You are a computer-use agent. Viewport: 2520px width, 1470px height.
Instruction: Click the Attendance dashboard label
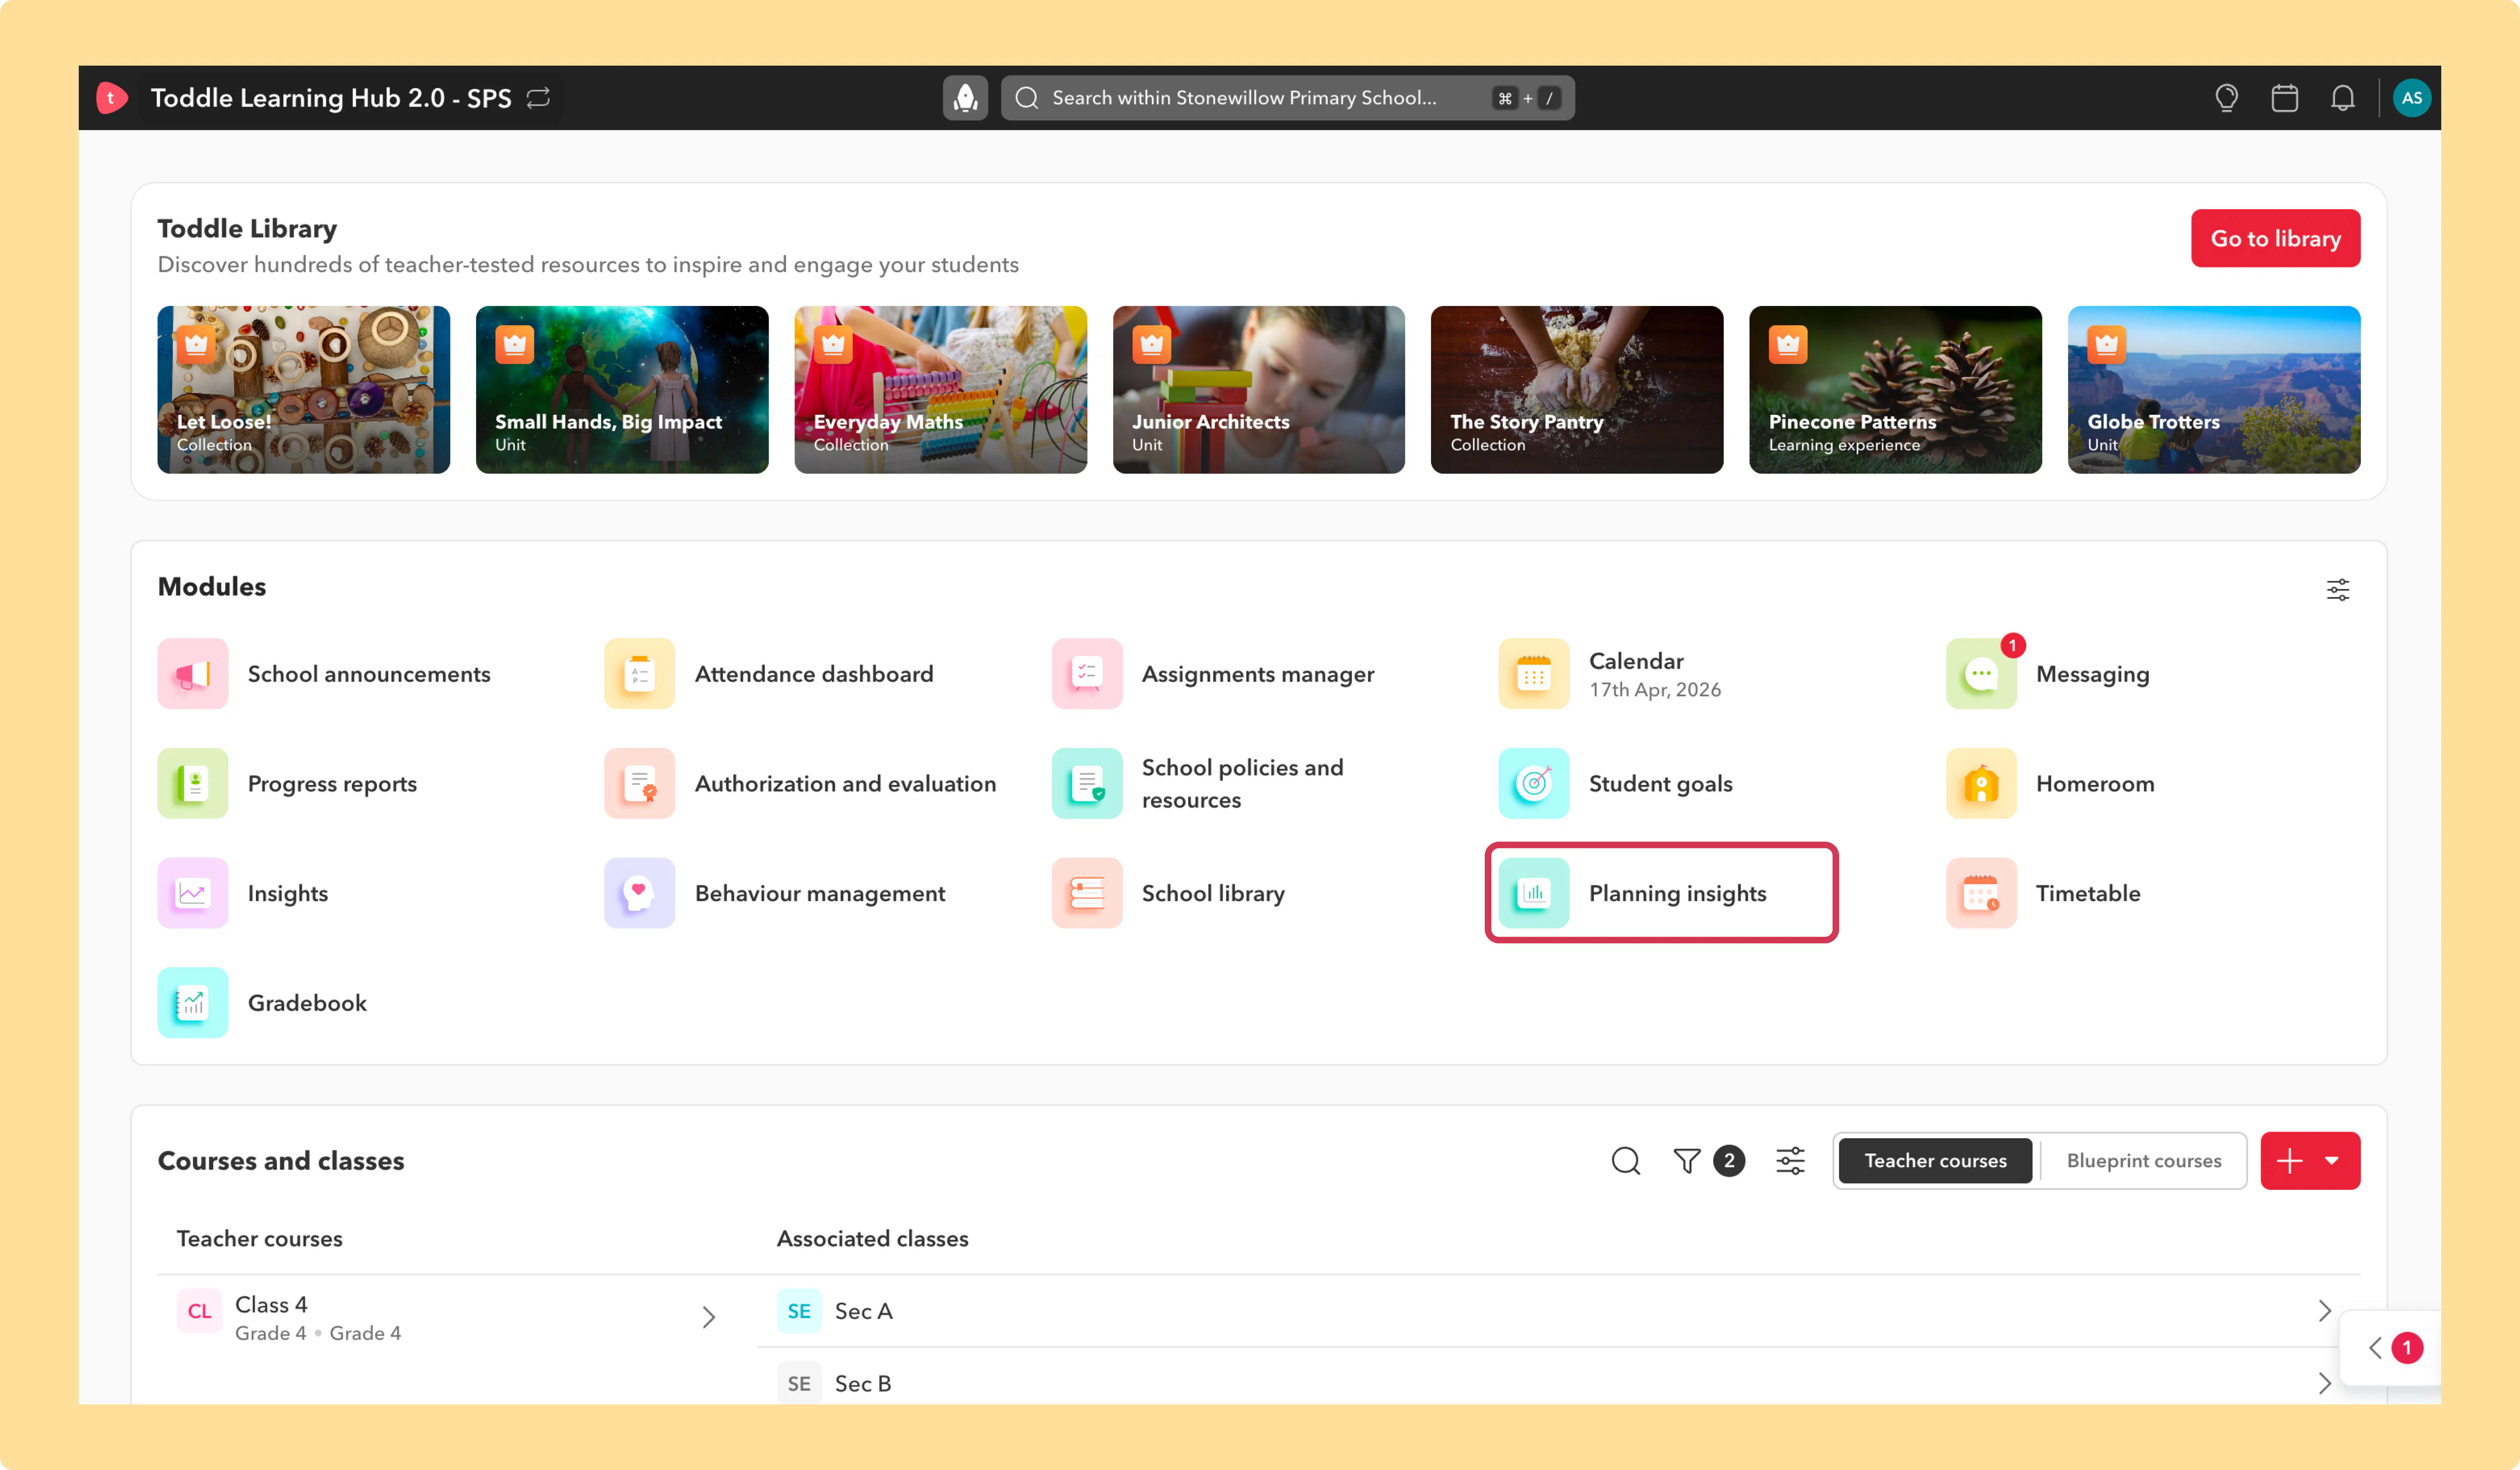[814, 674]
